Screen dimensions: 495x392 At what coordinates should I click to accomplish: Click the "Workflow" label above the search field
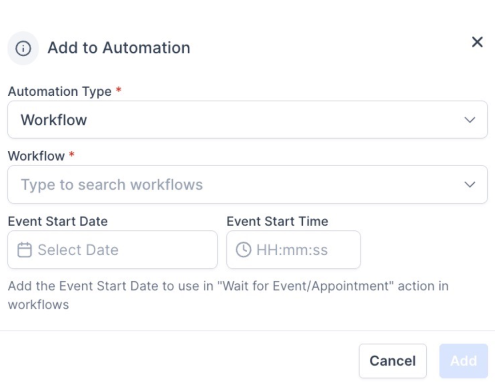pos(36,156)
